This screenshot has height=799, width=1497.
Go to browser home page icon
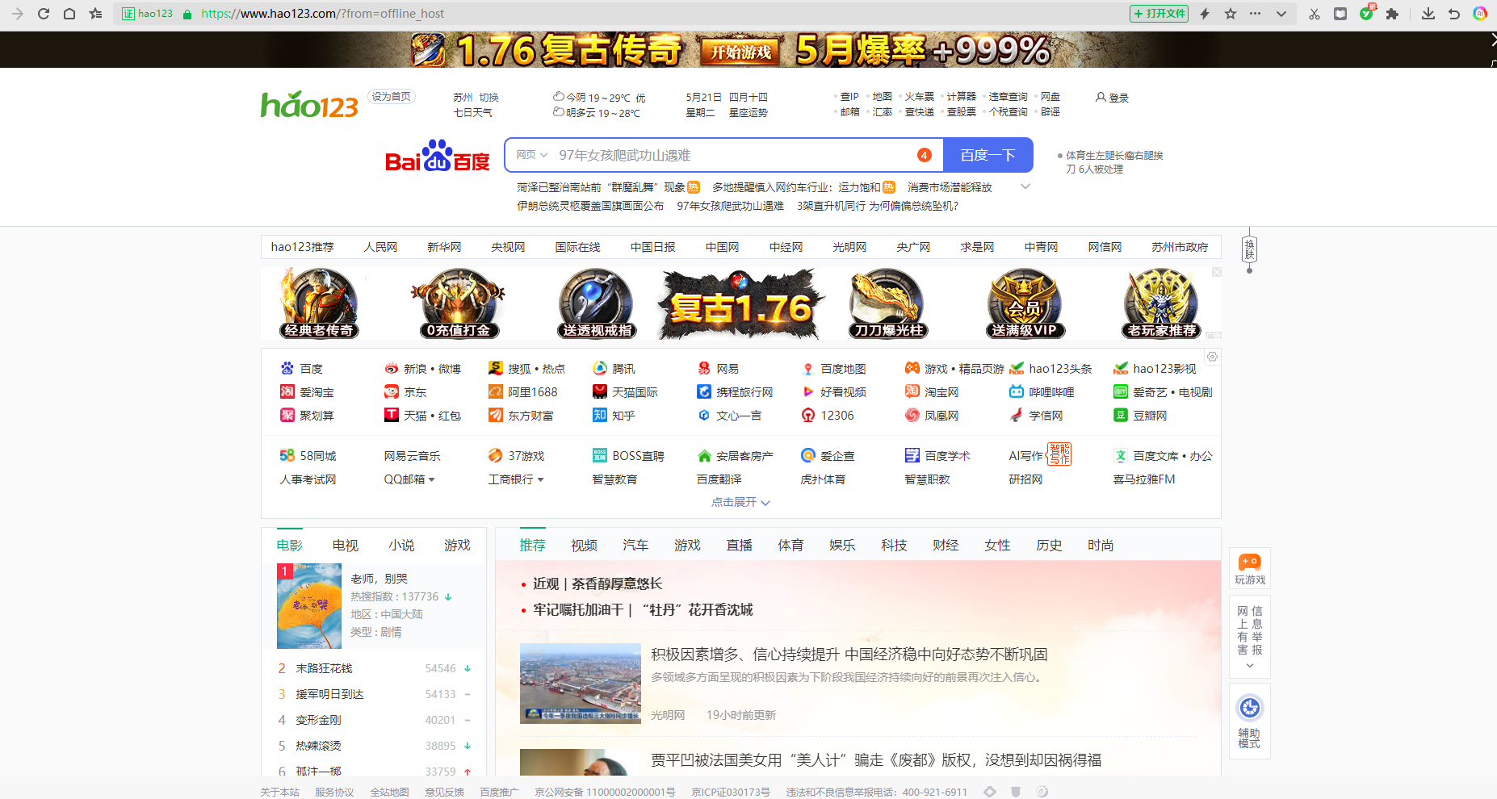[69, 14]
